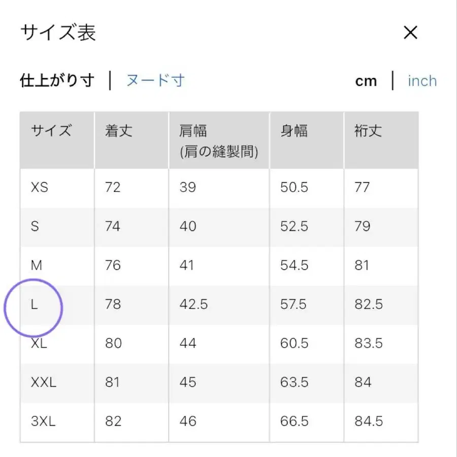457x457 pixels.
Task: Select the 3XL size row
Action: click(42, 421)
